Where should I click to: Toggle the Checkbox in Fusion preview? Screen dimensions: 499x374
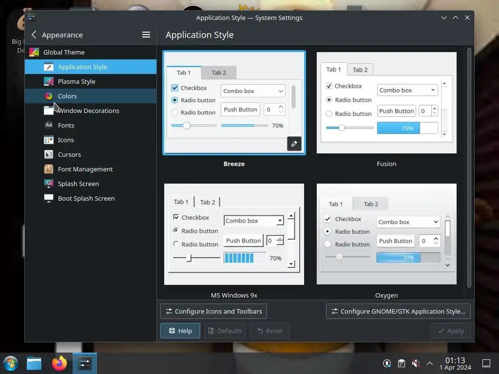(329, 86)
